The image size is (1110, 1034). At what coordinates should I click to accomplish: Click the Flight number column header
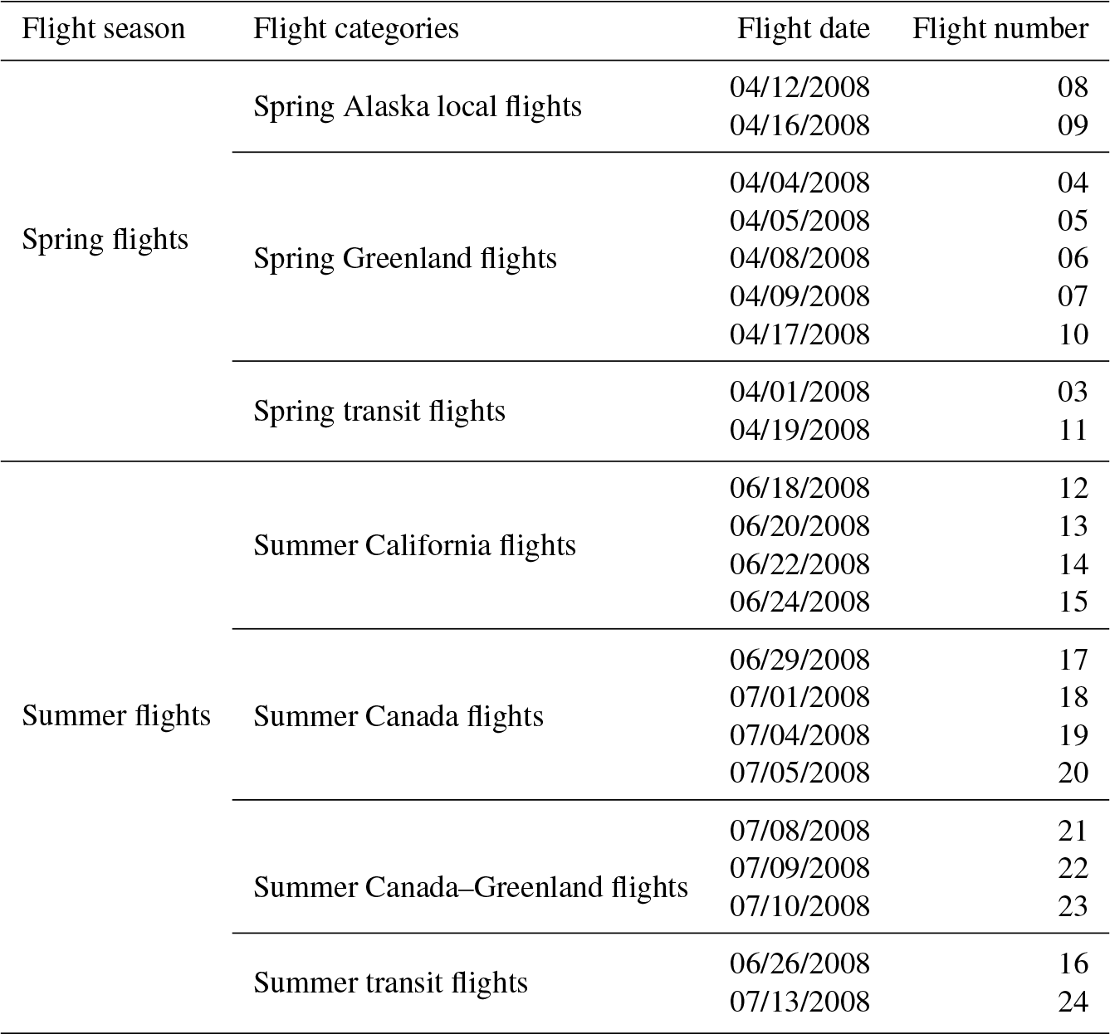click(x=1000, y=29)
